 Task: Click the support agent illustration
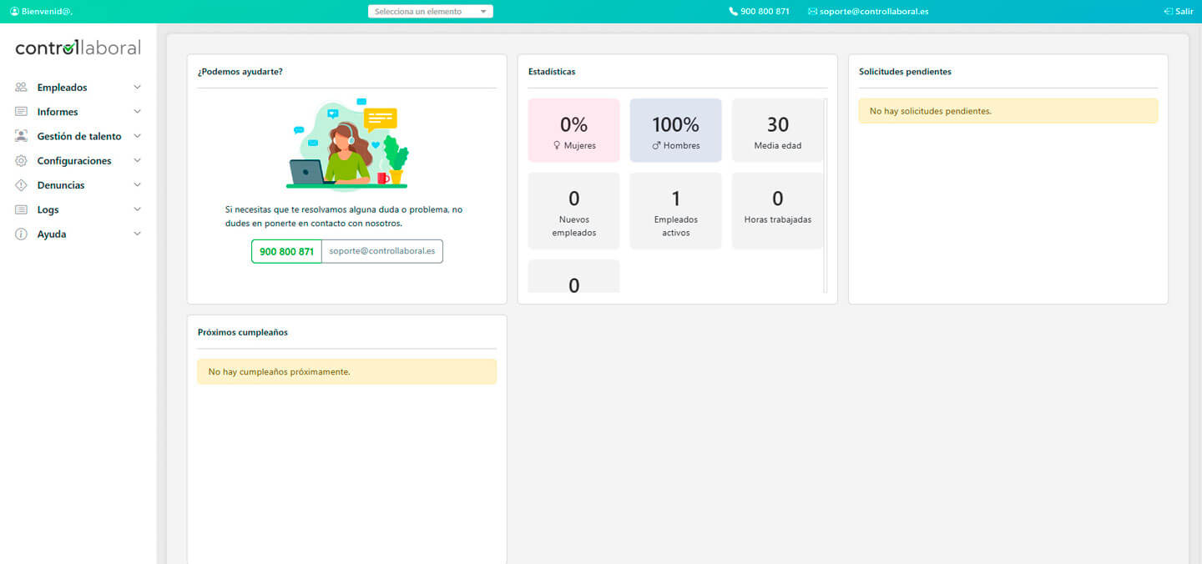click(347, 144)
